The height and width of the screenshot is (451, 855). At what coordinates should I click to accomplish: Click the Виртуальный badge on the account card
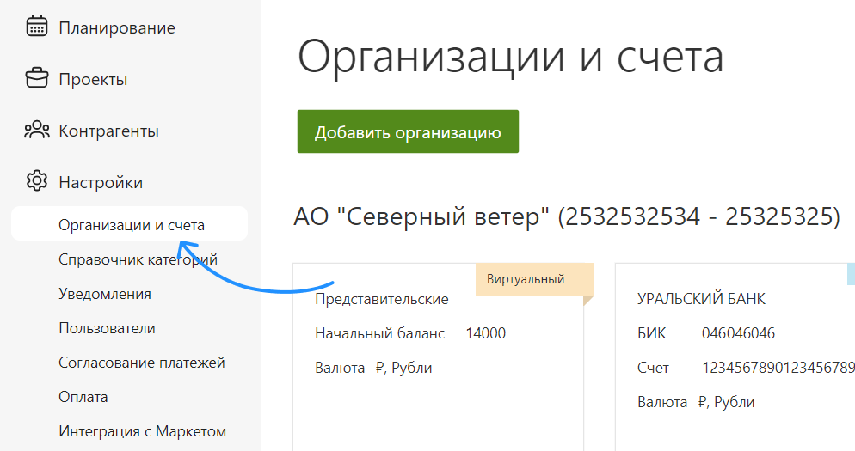[x=525, y=279]
